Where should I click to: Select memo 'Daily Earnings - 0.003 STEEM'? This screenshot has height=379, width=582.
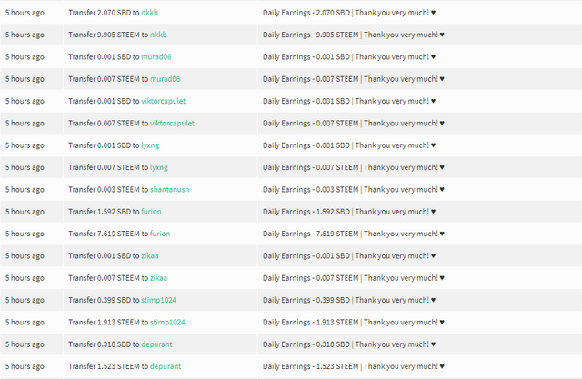tap(311, 189)
